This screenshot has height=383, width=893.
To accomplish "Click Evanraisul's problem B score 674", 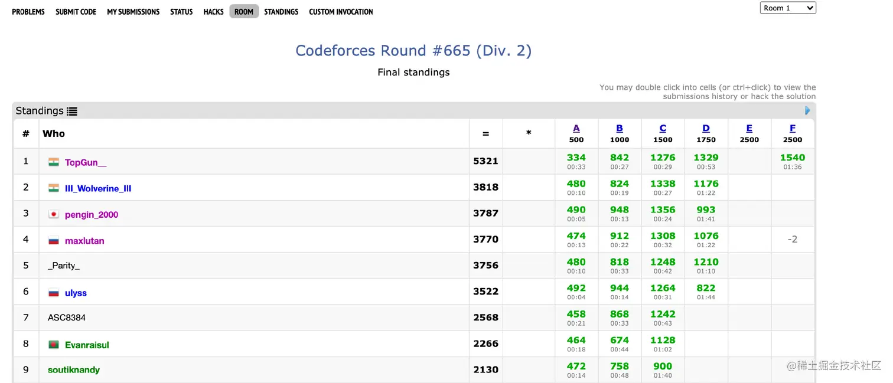I will [620, 340].
